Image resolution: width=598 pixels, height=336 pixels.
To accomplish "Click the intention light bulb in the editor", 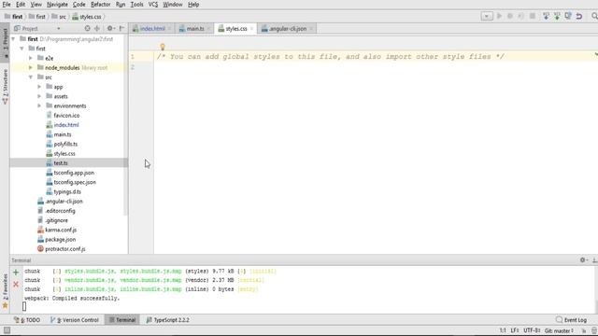I will click(163, 47).
